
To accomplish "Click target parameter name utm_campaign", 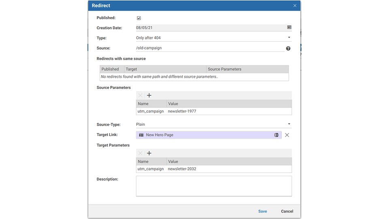I will 151,169.
